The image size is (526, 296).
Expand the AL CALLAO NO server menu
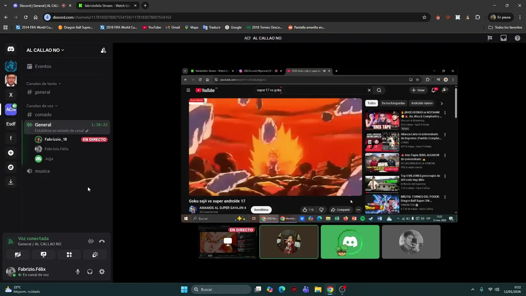pos(45,50)
